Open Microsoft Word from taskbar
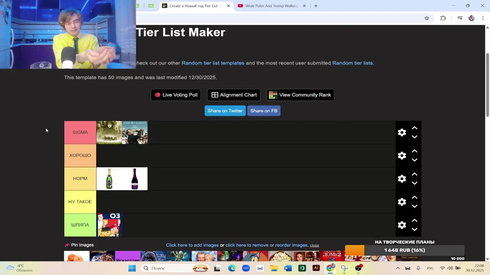This screenshot has height=275, width=490. click(x=288, y=268)
